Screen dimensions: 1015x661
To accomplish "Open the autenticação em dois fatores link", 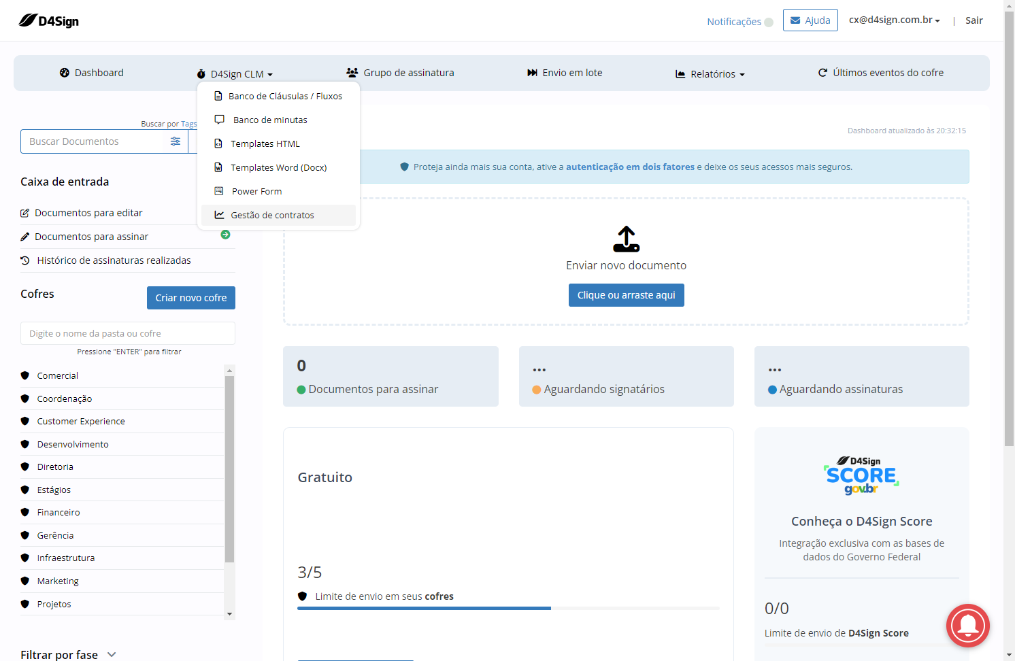I will (x=630, y=167).
